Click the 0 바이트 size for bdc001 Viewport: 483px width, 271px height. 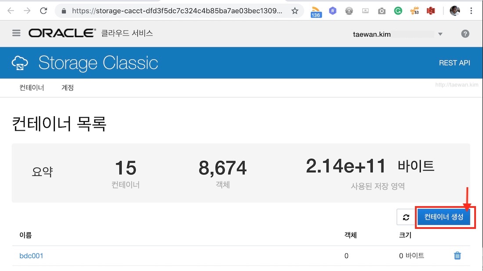411,256
